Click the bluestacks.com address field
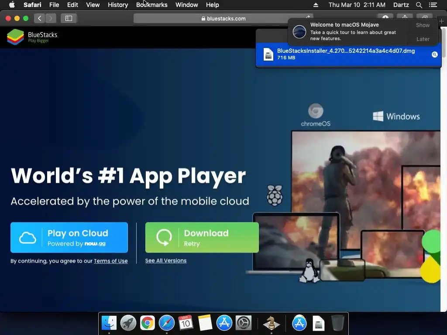The height and width of the screenshot is (335, 447). [x=223, y=18]
